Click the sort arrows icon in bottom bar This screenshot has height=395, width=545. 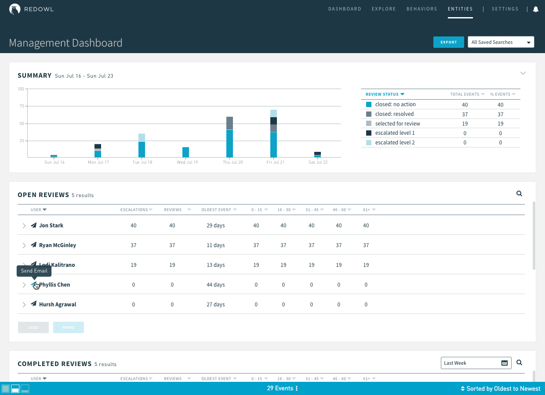464,388
